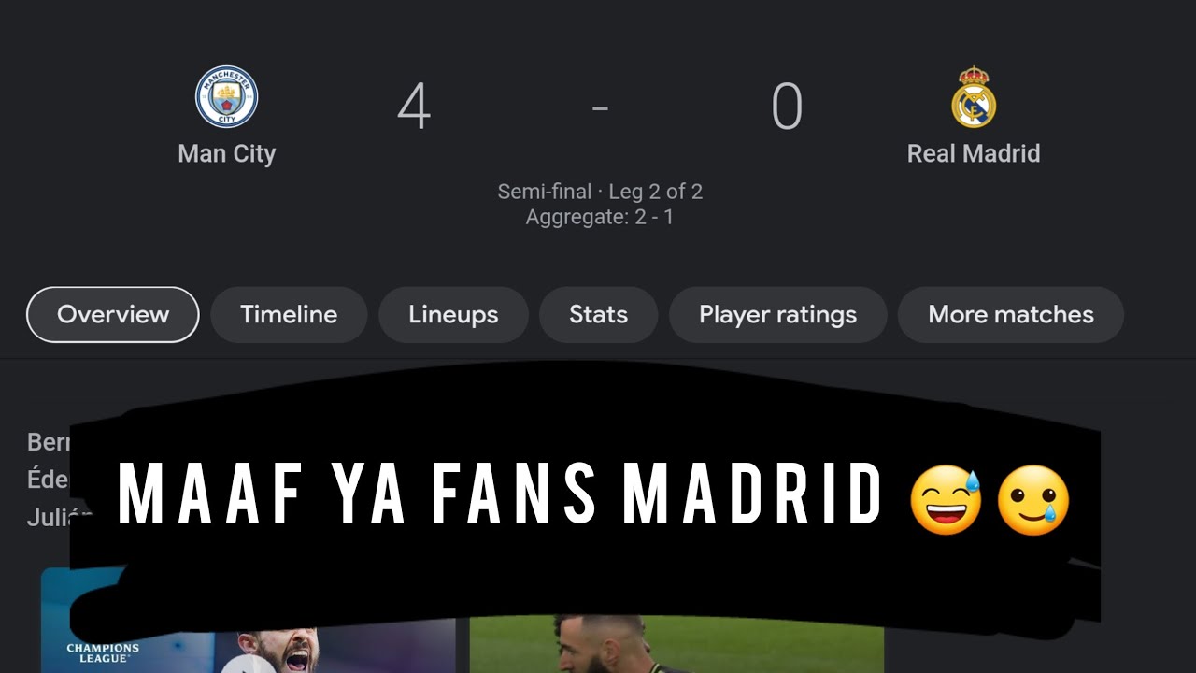Click the Manchester City club crest

tap(226, 96)
